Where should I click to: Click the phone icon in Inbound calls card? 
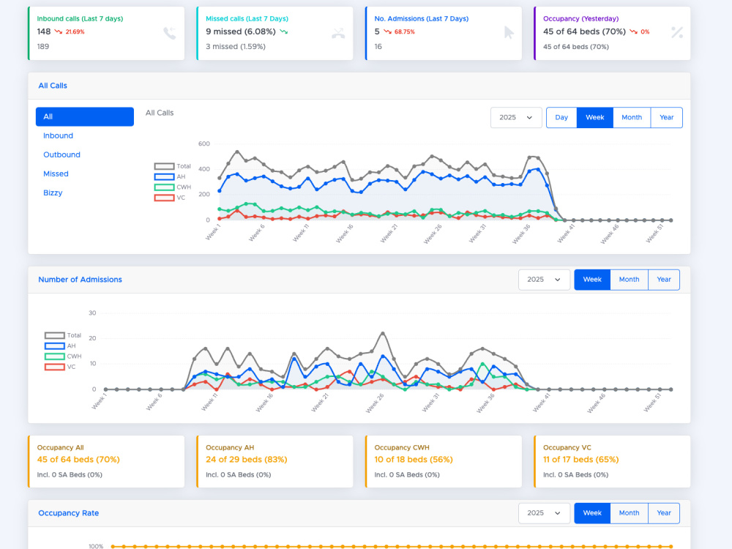pos(170,33)
